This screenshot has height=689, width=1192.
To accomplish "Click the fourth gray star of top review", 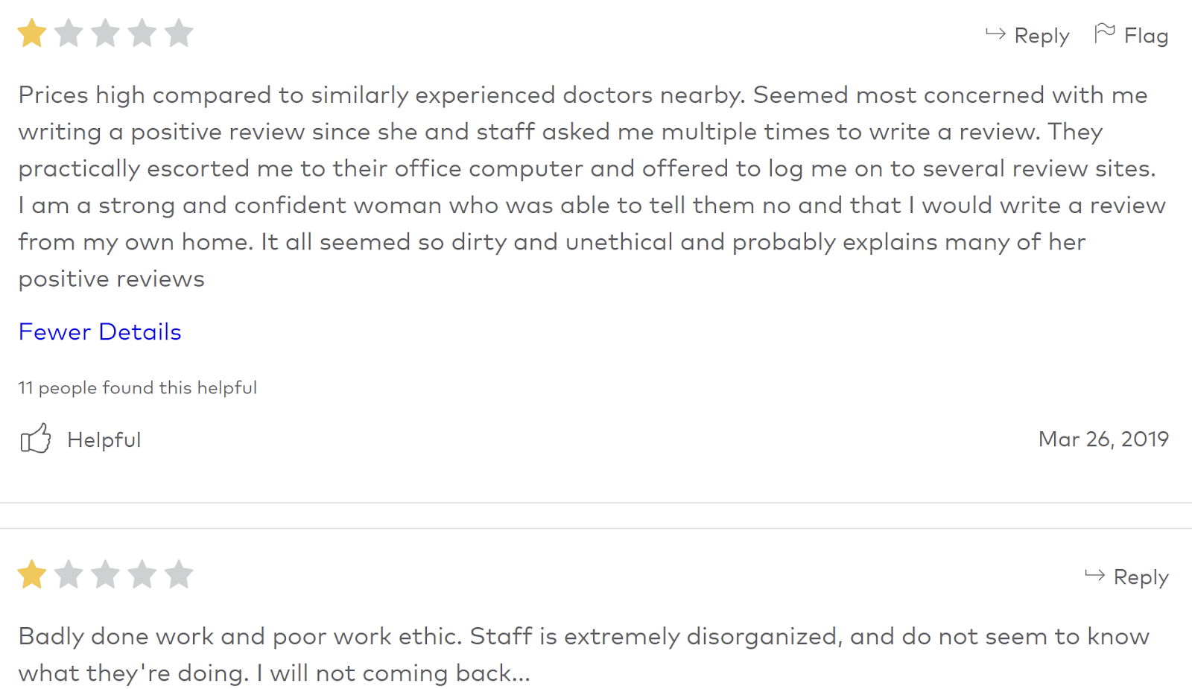I will [x=142, y=34].
